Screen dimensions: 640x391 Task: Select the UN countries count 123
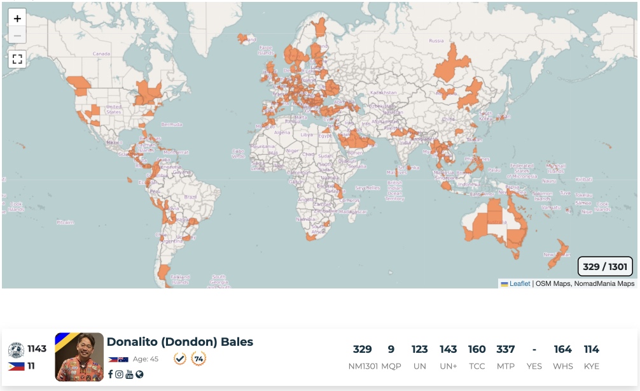(419, 350)
